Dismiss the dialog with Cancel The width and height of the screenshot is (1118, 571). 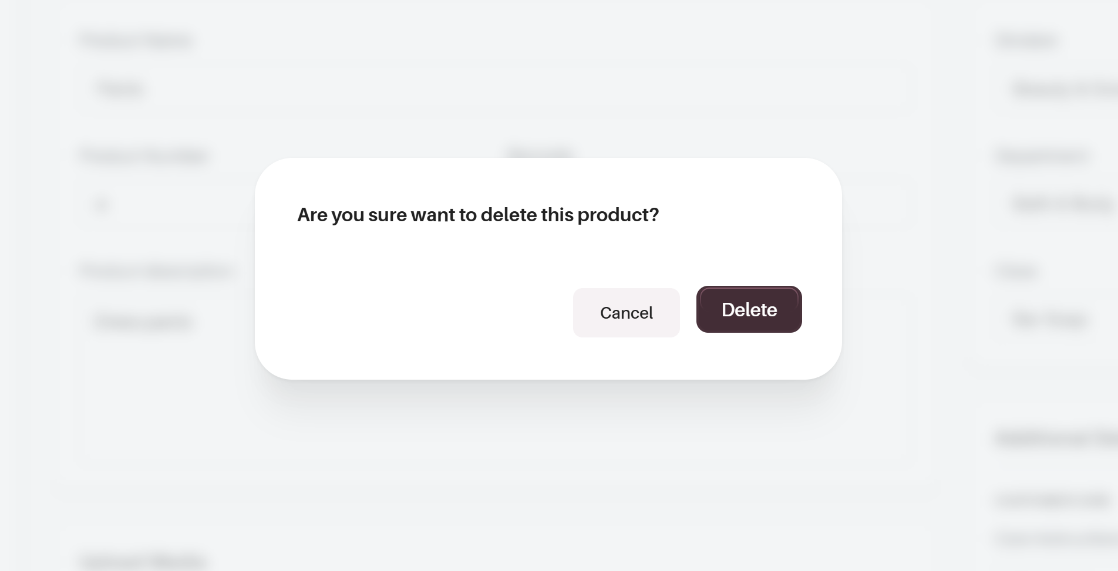click(626, 313)
